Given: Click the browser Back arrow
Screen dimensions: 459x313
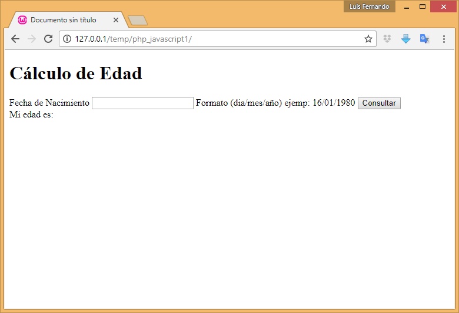Looking at the screenshot, I should point(15,39).
